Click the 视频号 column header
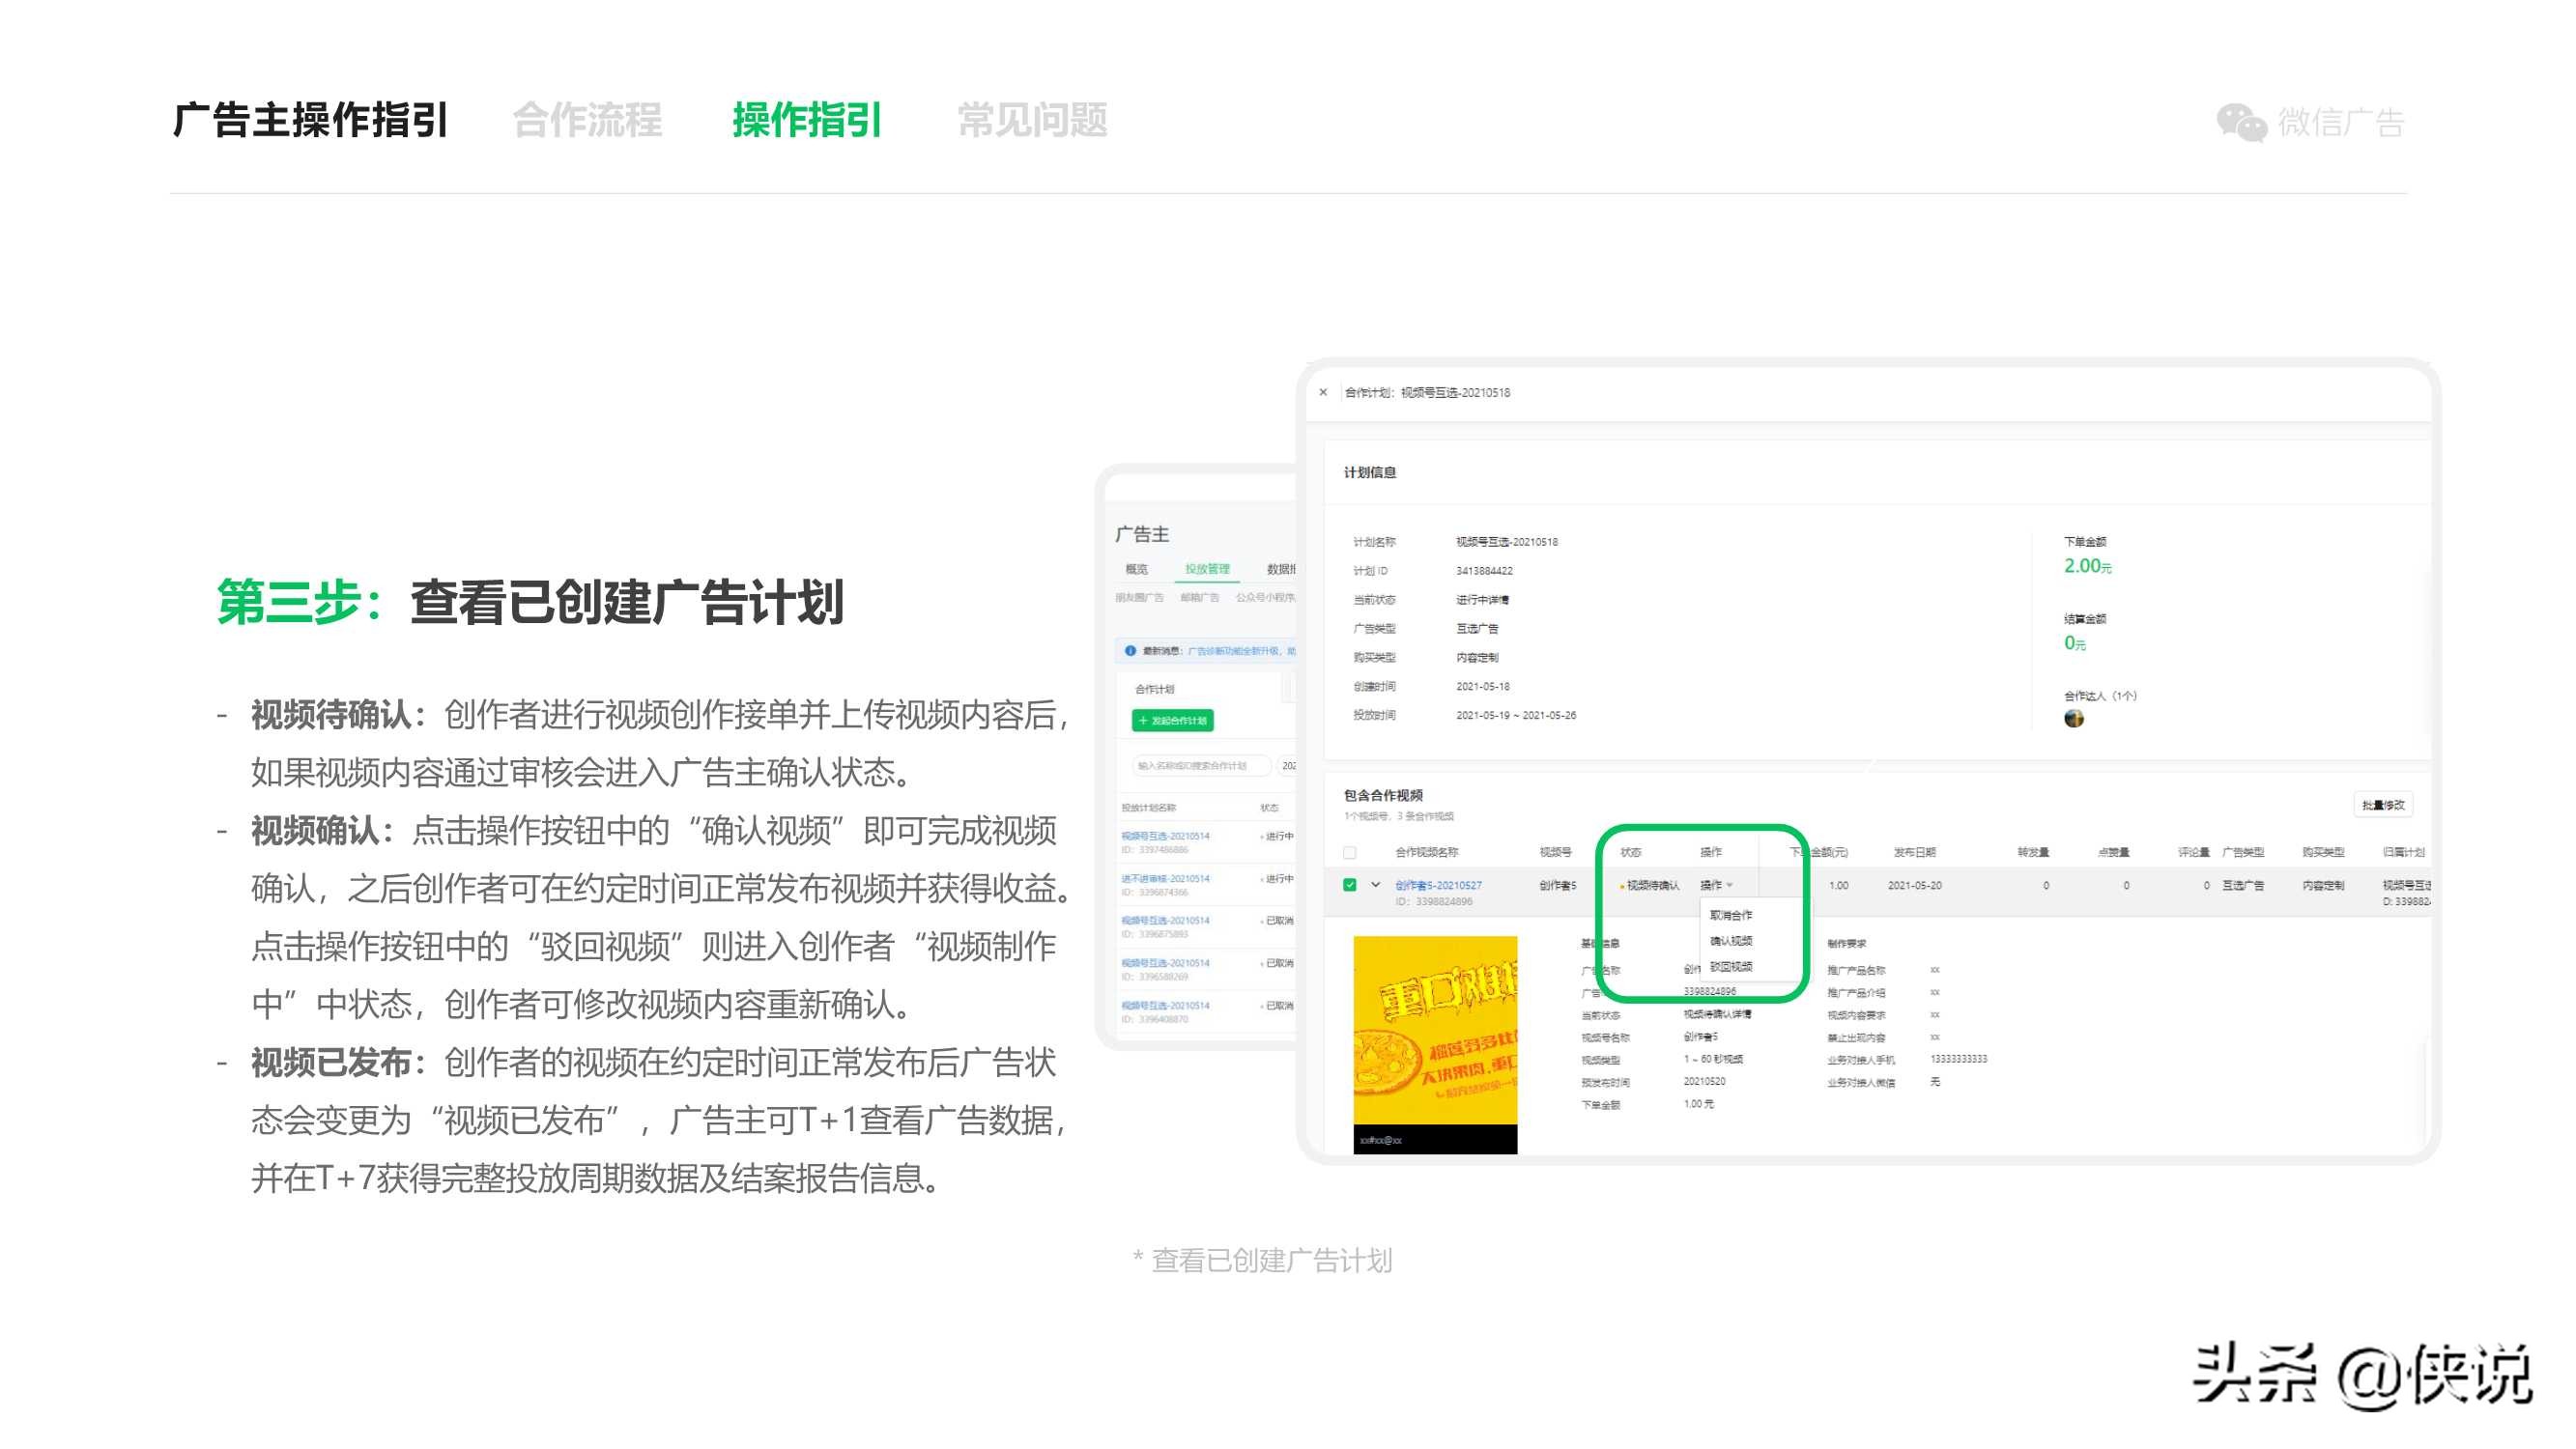This screenshot has width=2576, height=1449. [1555, 852]
